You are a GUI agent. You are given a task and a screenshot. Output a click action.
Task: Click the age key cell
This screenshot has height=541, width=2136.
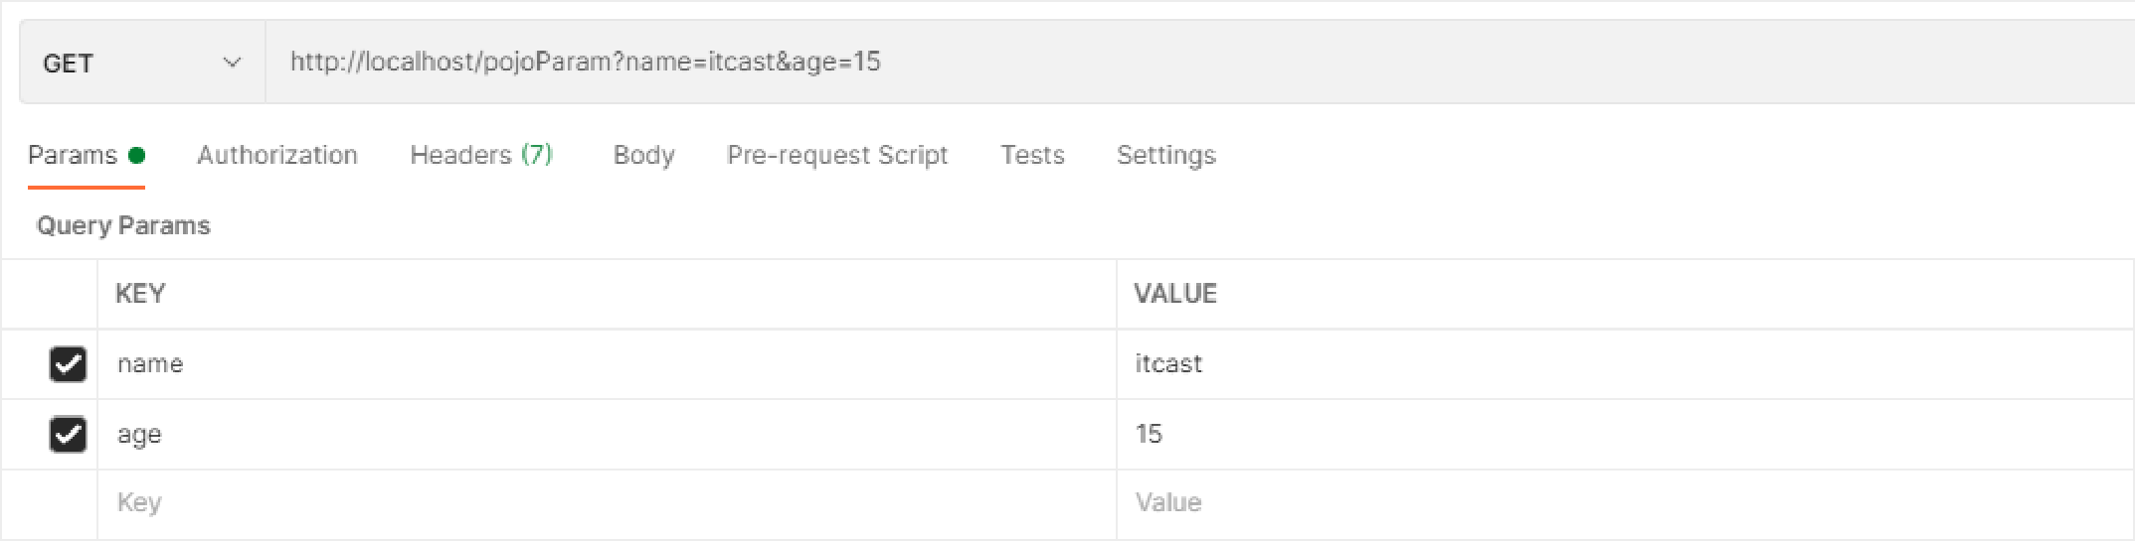[607, 435]
